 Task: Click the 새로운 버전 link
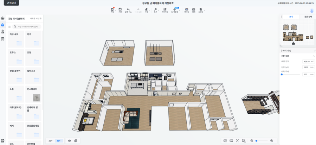[36, 19]
